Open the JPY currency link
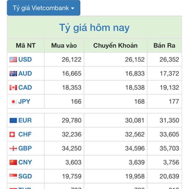 click(x=24, y=101)
